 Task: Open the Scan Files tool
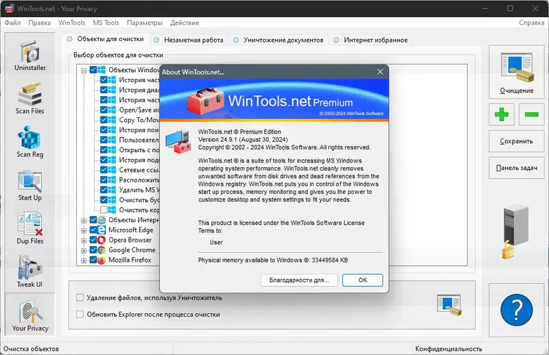pyautogui.click(x=30, y=98)
